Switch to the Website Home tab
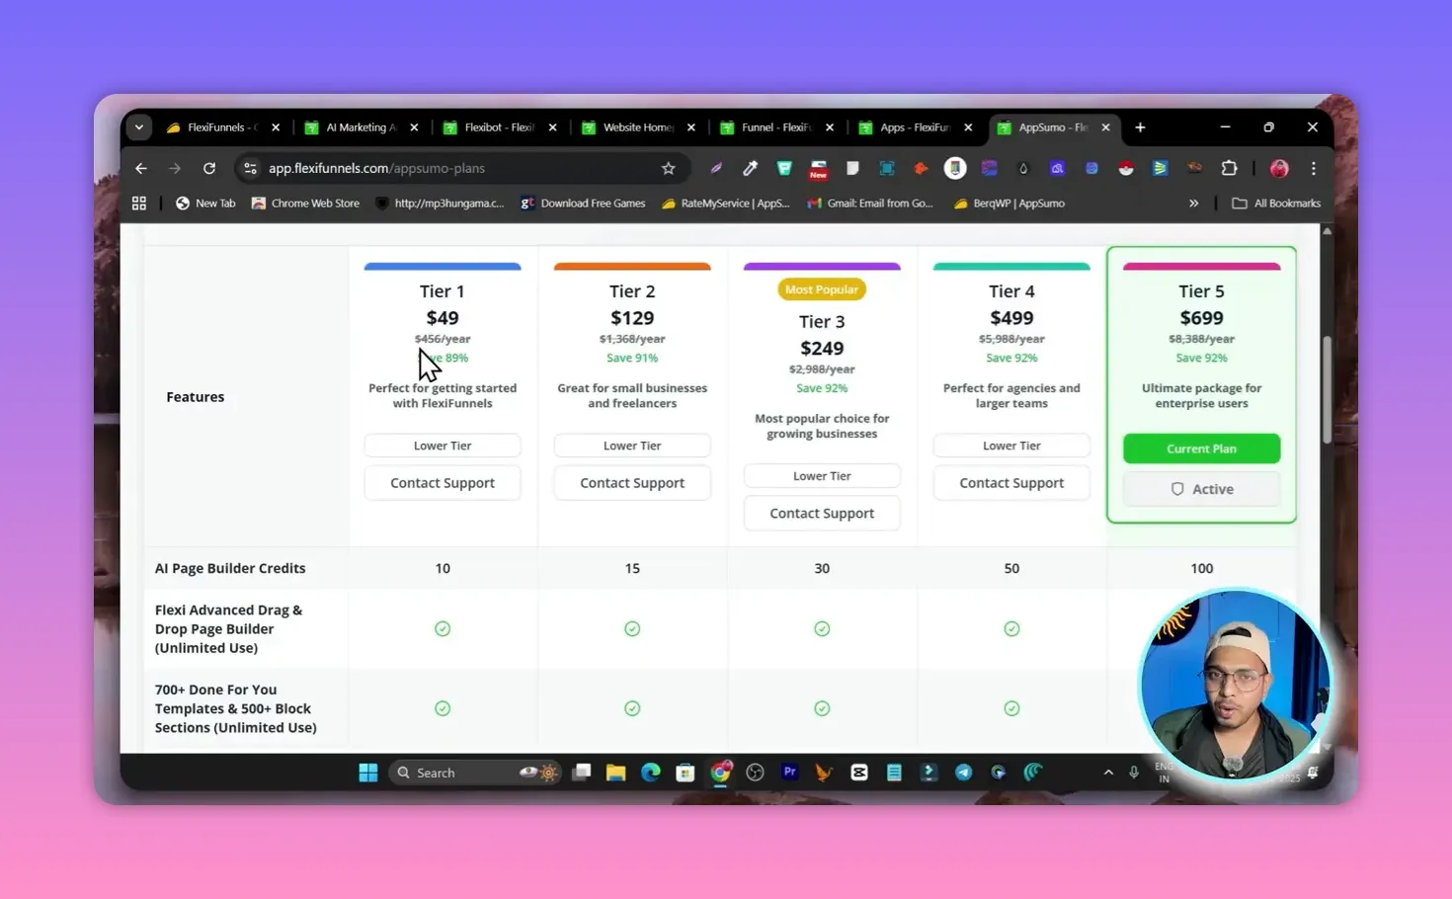This screenshot has width=1452, height=899. 636,127
